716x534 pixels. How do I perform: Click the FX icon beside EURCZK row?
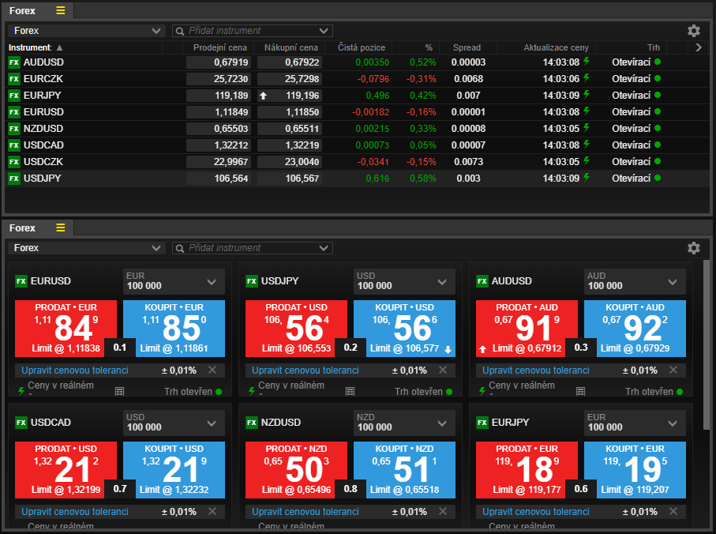pos(14,79)
